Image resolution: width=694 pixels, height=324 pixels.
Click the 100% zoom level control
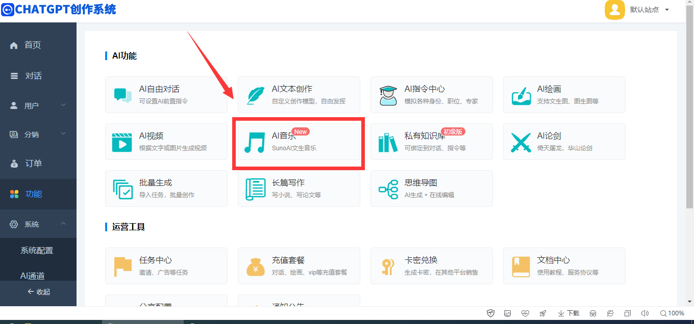(x=672, y=313)
